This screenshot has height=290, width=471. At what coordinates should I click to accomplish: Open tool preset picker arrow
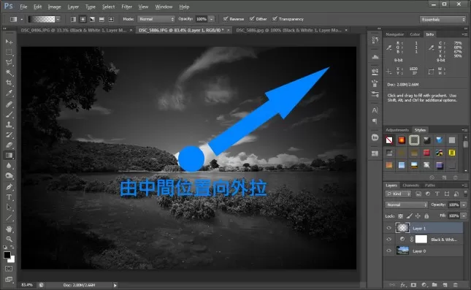click(22, 19)
